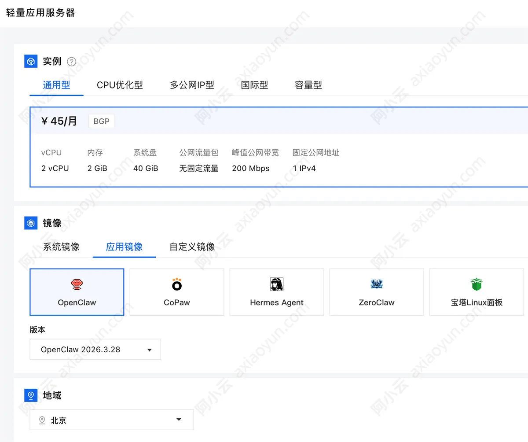Click the Hermes Agent image icon

coord(276,284)
